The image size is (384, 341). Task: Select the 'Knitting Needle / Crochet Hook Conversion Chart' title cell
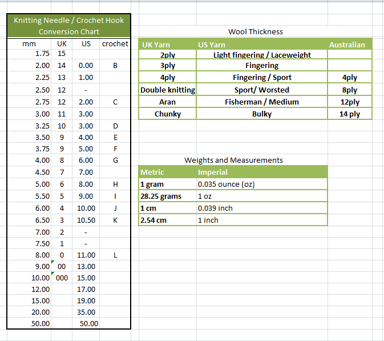(69, 26)
